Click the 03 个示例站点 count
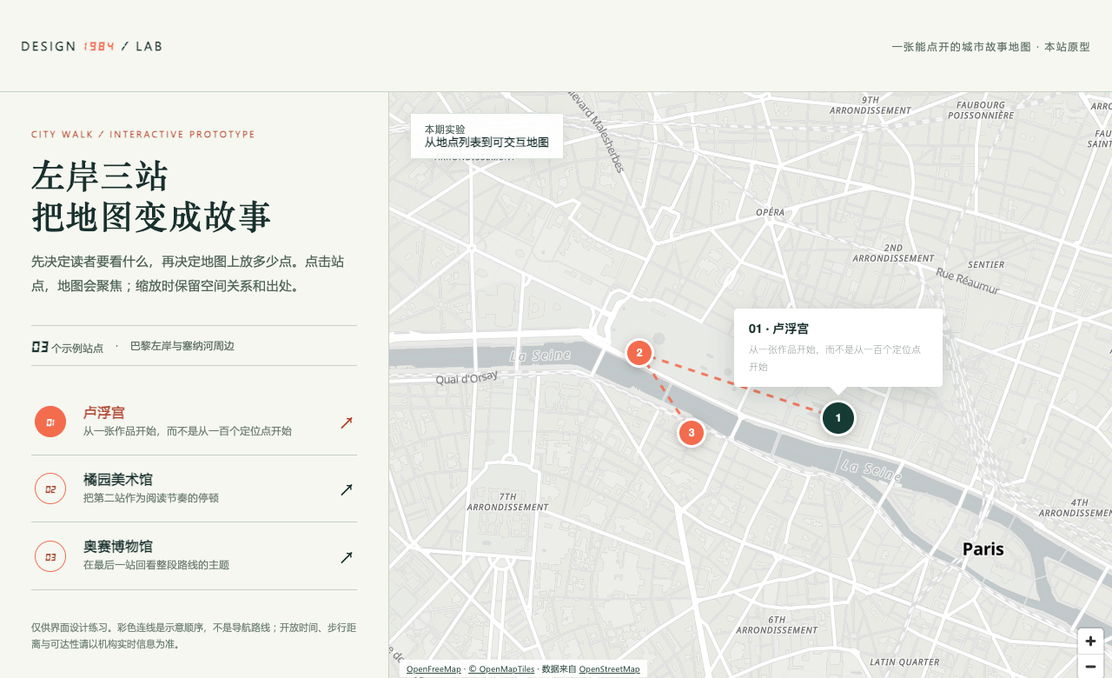The height and width of the screenshot is (678, 1112). [x=67, y=348]
